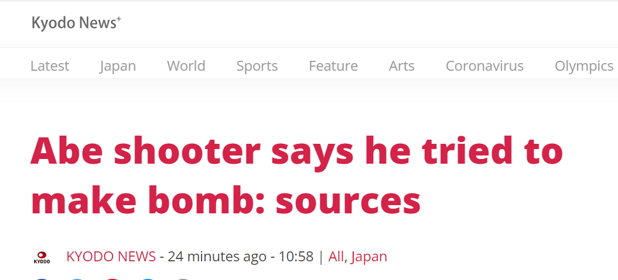Open the Olympics section
This screenshot has width=618, height=280.
(x=584, y=65)
